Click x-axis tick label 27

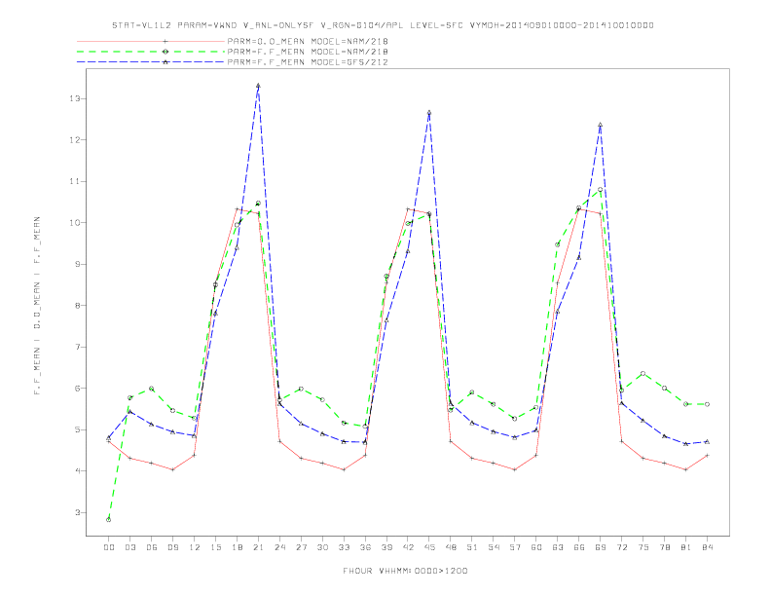[x=301, y=547]
